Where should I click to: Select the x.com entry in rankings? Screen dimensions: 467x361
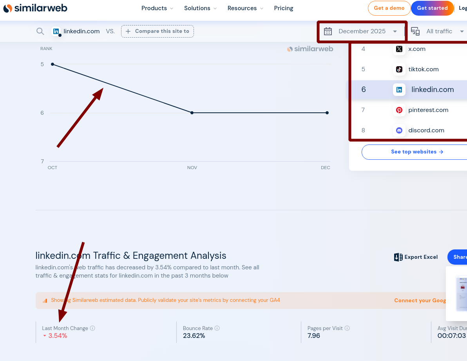pyautogui.click(x=416, y=49)
